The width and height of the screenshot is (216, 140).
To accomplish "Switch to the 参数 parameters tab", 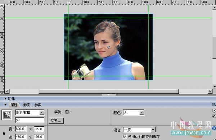I will click(38, 105).
